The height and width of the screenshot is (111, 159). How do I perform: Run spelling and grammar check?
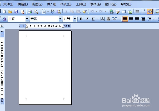53,12
